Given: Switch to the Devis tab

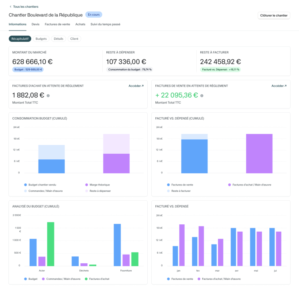Looking at the screenshot, I should coord(35,24).
